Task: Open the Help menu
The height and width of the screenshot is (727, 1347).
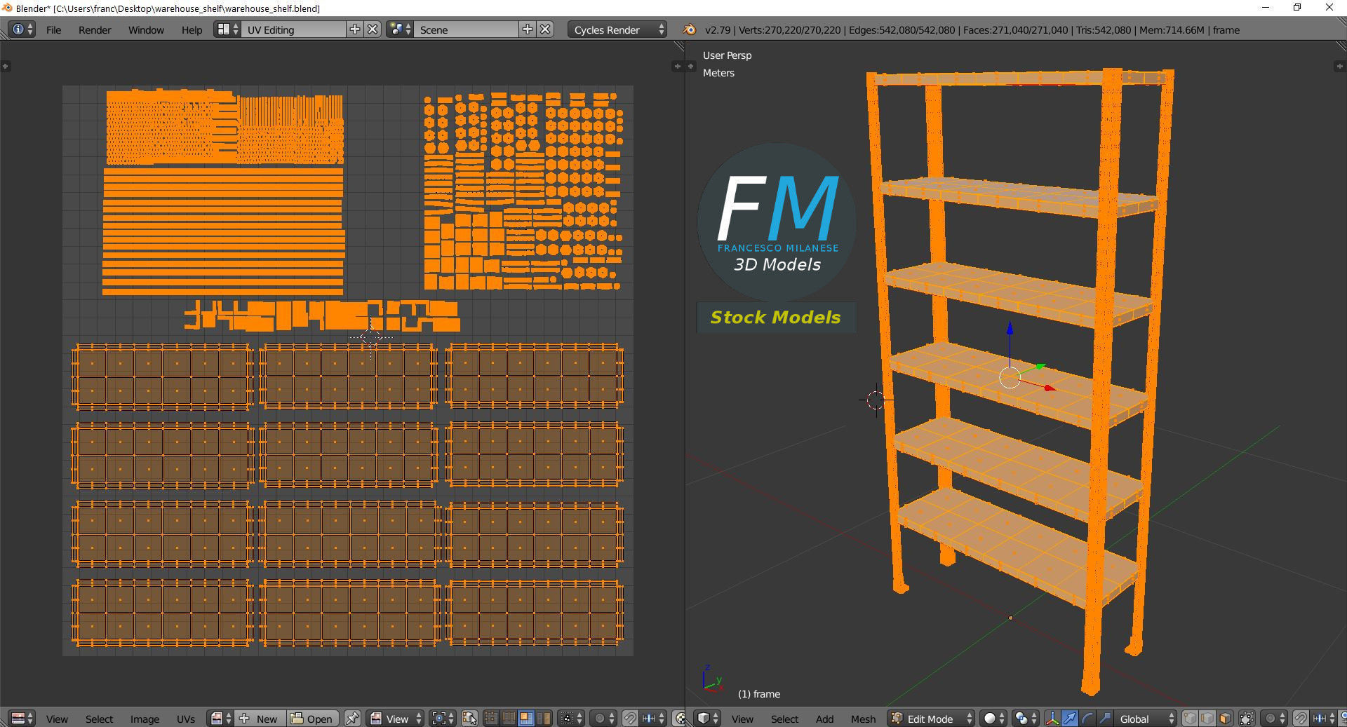Action: coord(192,29)
